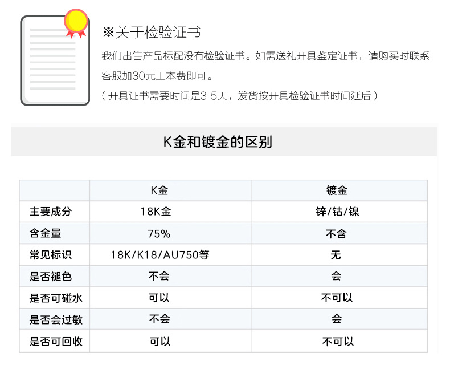Click 不可以 in the 是否可回收 row
The image size is (450, 365).
(x=338, y=342)
